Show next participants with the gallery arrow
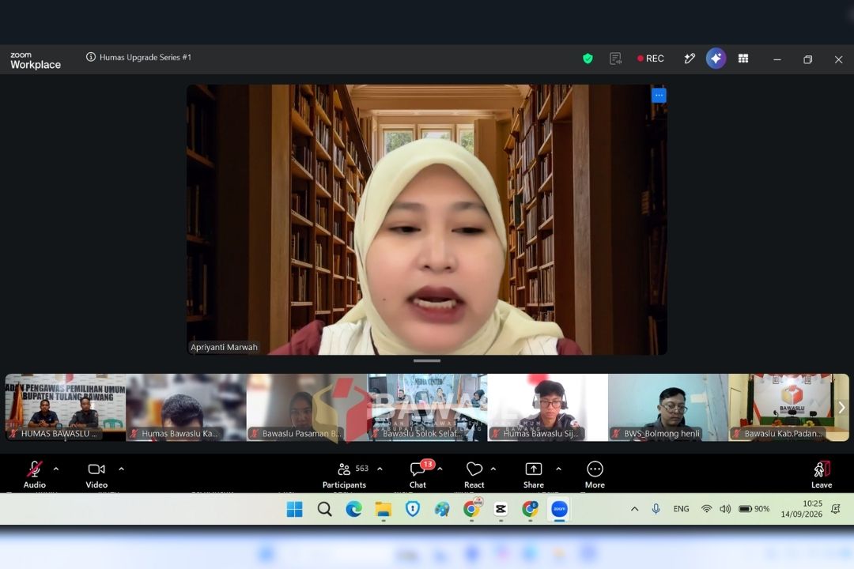 pos(841,407)
